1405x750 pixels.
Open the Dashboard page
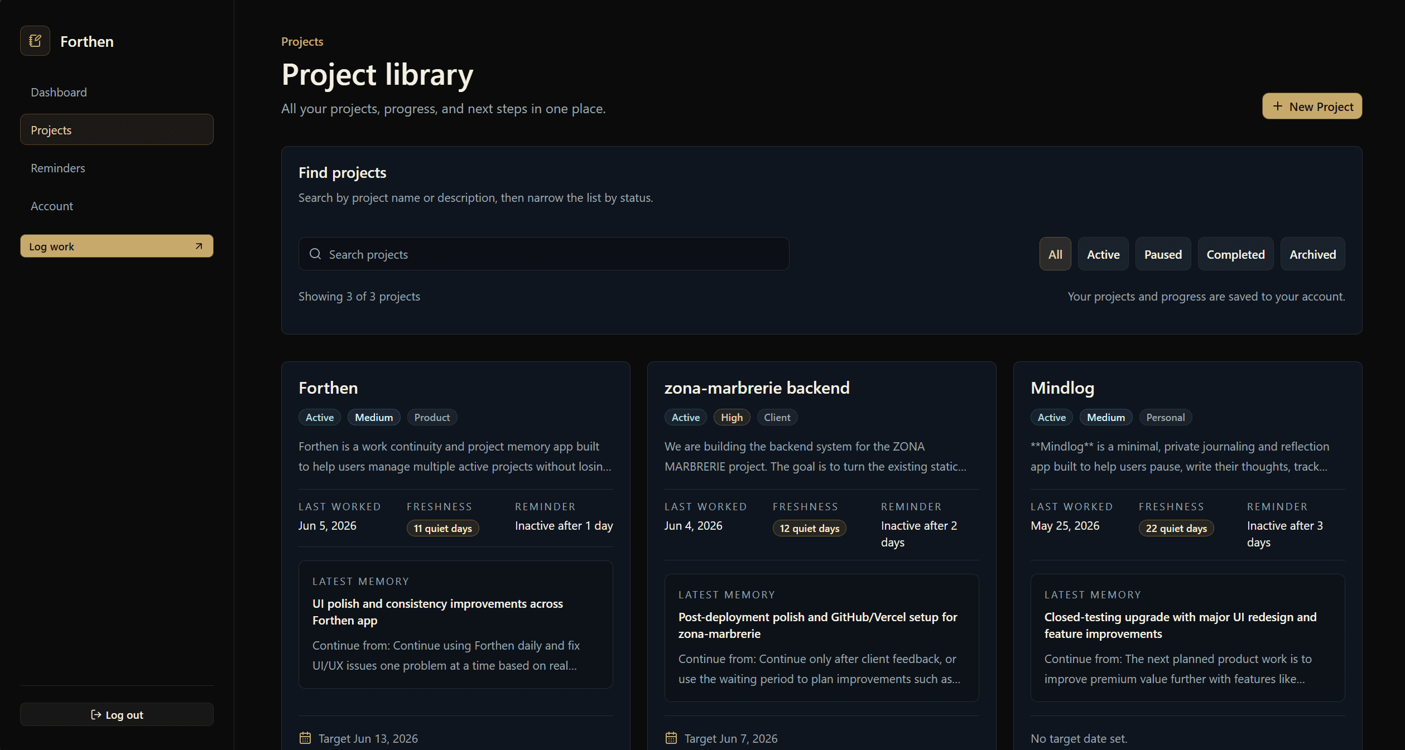(117, 92)
